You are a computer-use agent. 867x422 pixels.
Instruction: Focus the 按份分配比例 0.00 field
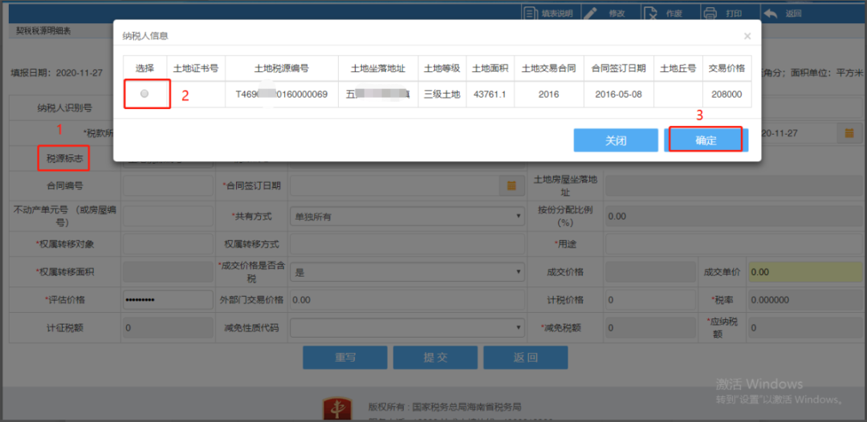[x=734, y=217]
